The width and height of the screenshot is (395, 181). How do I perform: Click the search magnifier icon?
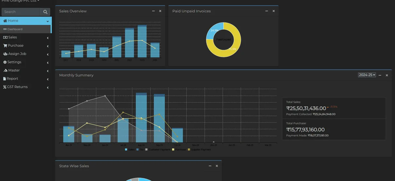[x=45, y=12]
